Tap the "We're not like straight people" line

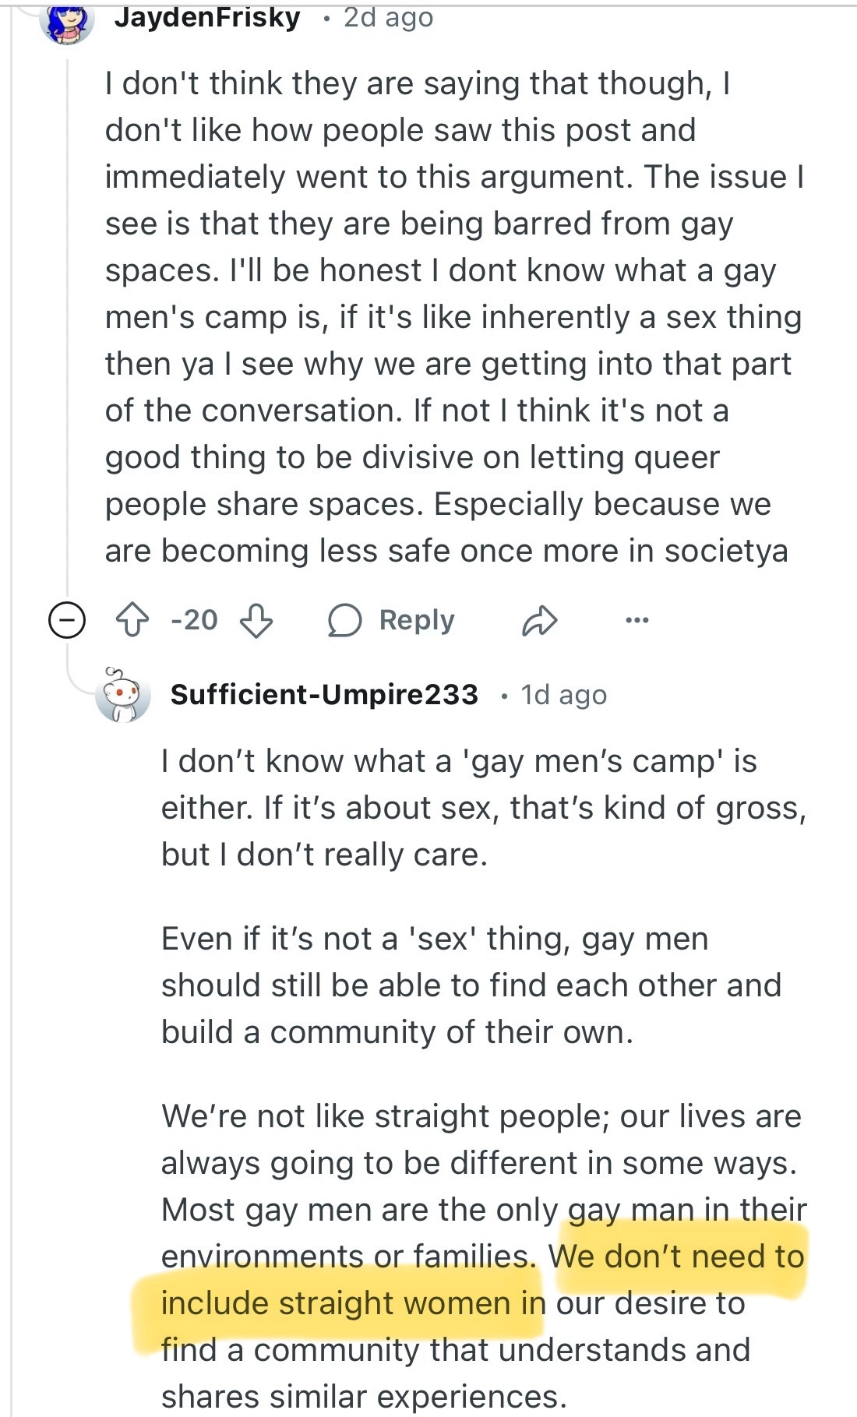[x=481, y=1117]
